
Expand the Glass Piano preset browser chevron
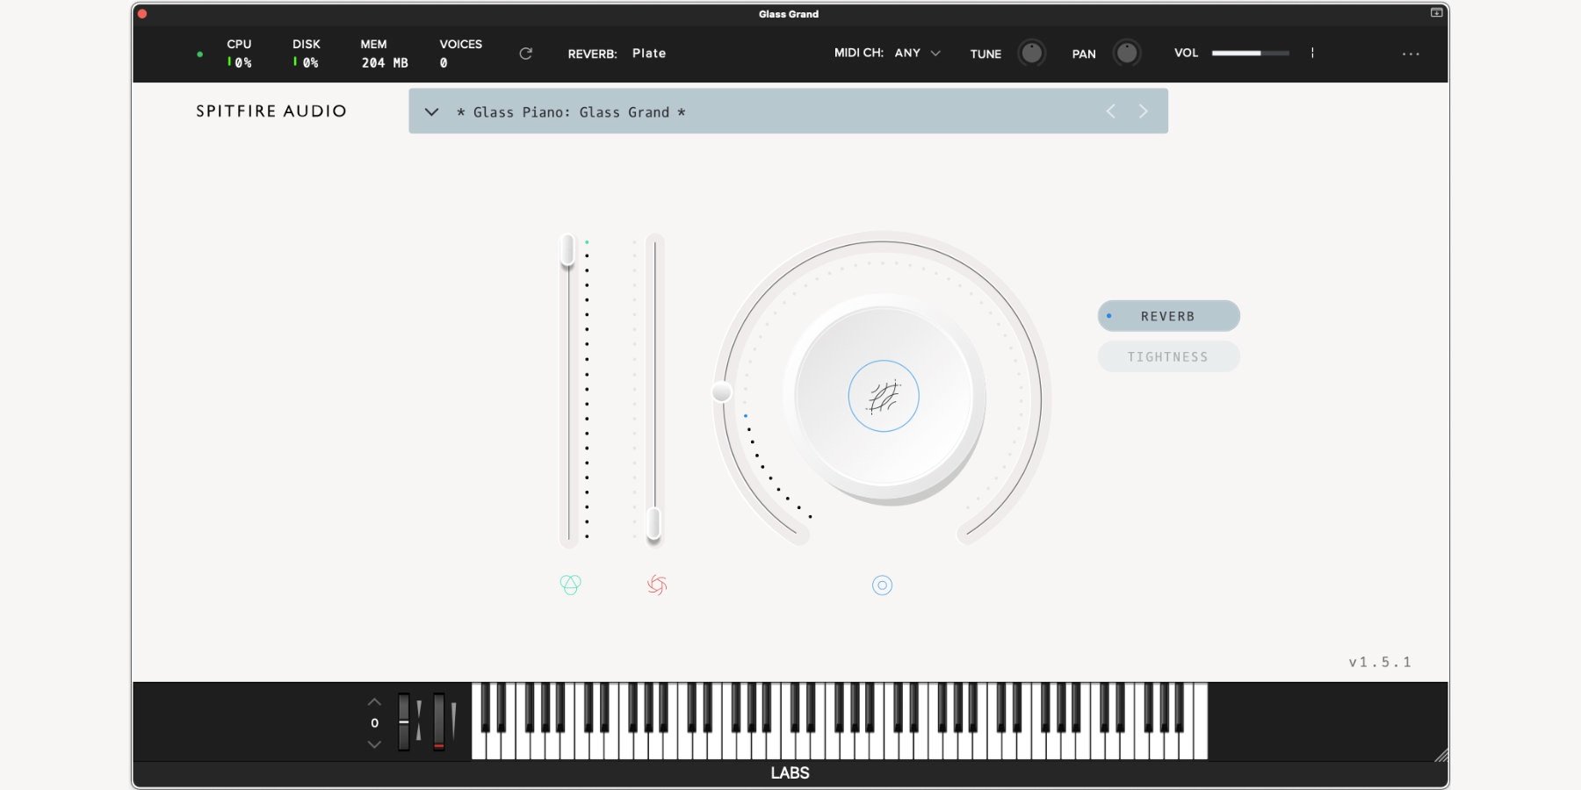point(431,112)
